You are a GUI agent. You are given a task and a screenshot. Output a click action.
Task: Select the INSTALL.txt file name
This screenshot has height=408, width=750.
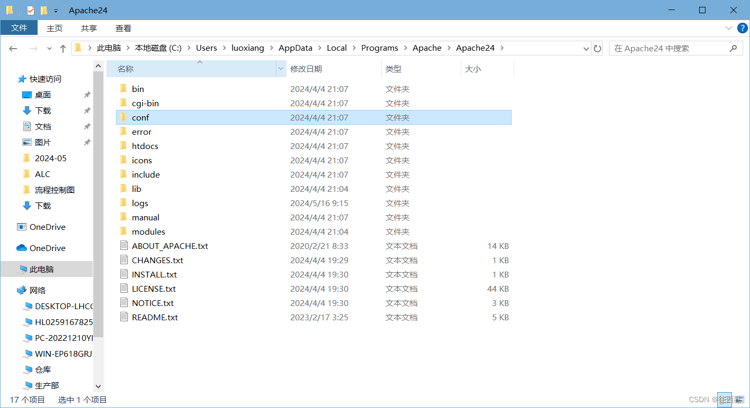pyautogui.click(x=154, y=274)
